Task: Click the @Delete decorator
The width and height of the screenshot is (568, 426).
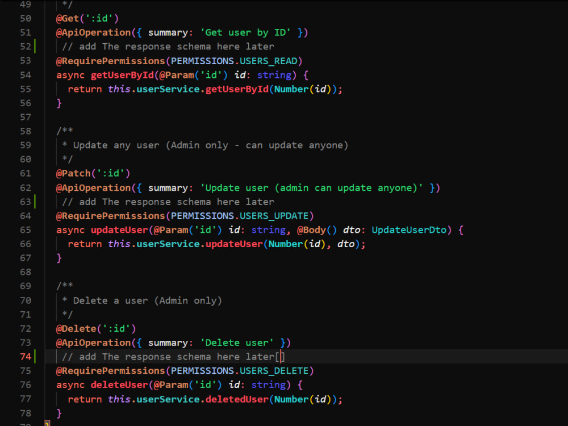Action: click(76, 328)
